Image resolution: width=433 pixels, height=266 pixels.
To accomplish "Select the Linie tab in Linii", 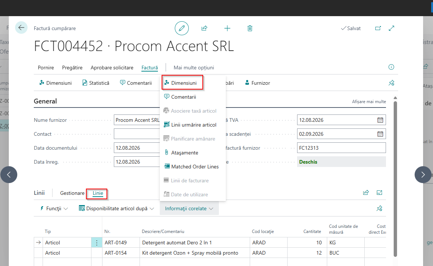I will tap(98, 193).
